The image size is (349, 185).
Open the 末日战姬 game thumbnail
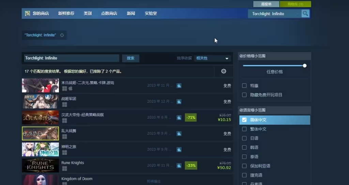click(x=41, y=85)
